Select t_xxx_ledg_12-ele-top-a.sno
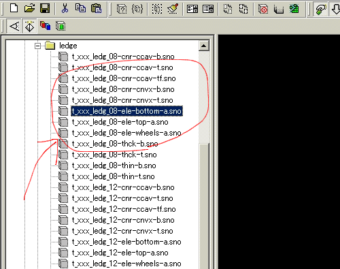Screen dimensions: 340x269 click(120, 253)
